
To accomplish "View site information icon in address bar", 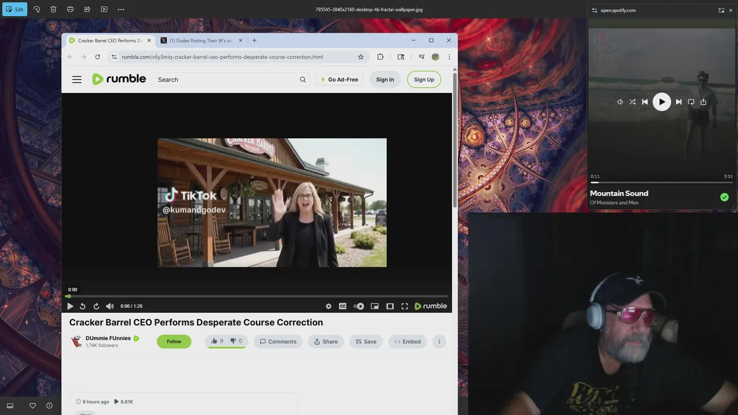I will coord(114,56).
